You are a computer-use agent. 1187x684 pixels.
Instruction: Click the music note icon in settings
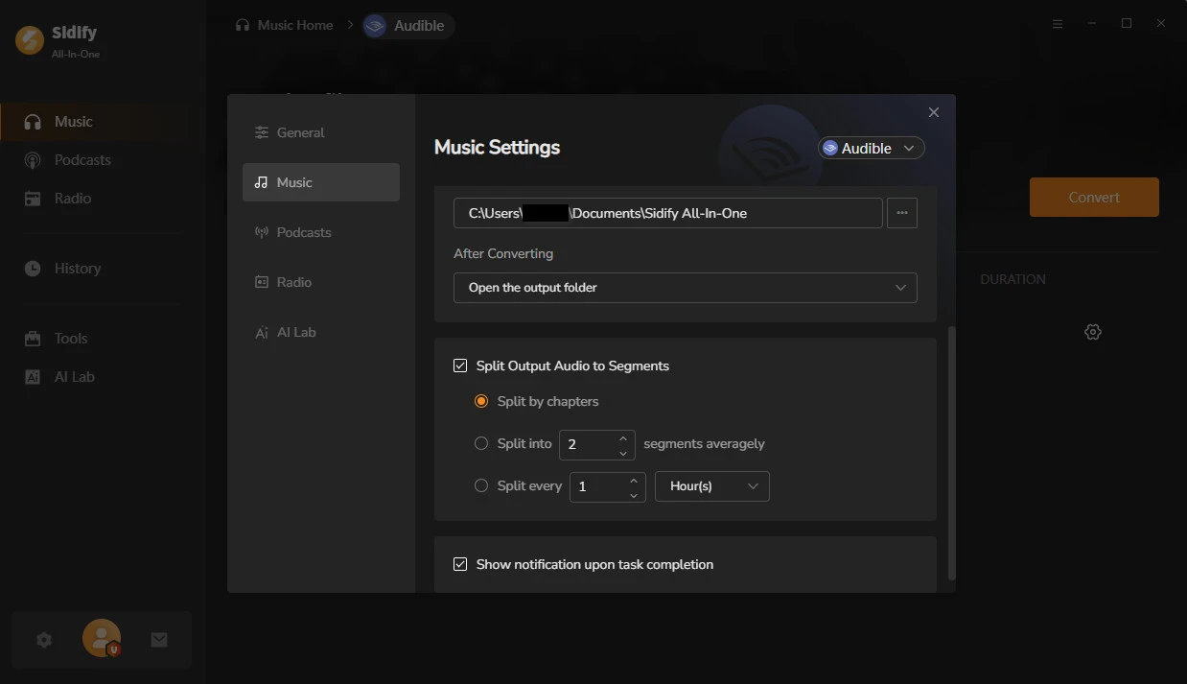point(261,182)
